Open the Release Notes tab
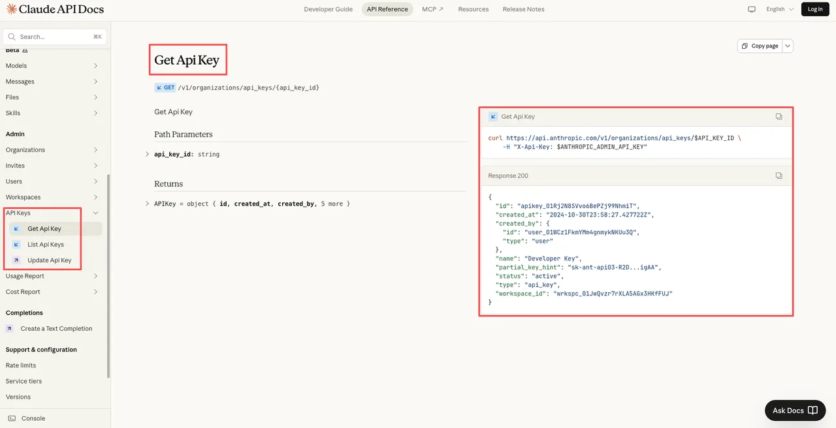The width and height of the screenshot is (836, 428). pos(523,9)
